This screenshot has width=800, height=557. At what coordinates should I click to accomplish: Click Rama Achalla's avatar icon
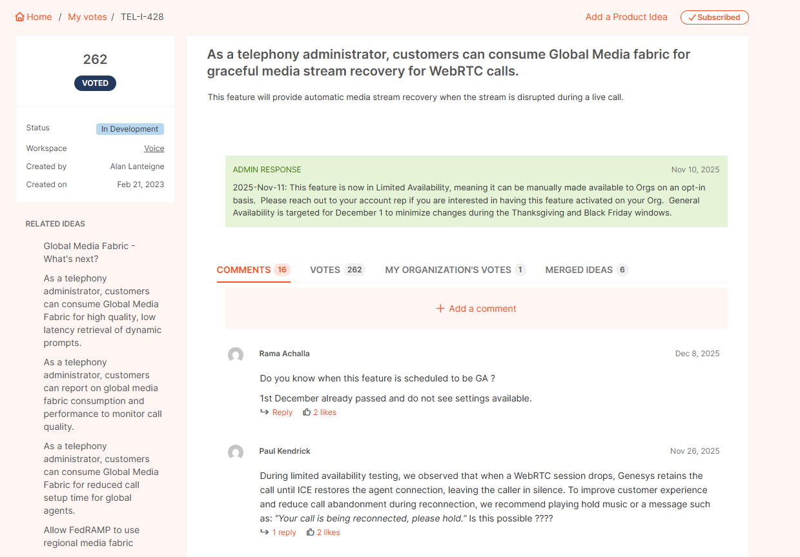point(236,355)
